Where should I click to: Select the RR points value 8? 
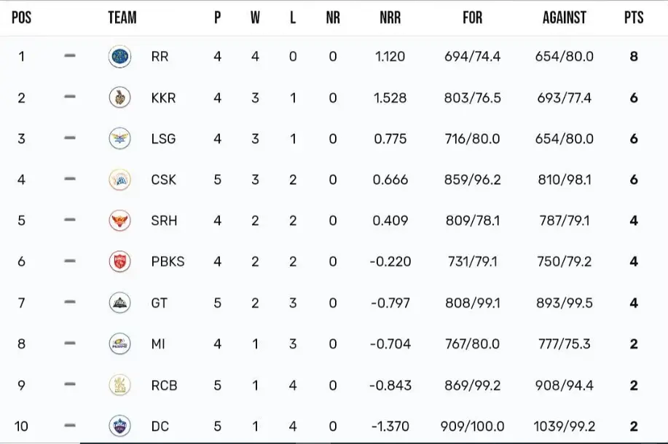tap(634, 56)
